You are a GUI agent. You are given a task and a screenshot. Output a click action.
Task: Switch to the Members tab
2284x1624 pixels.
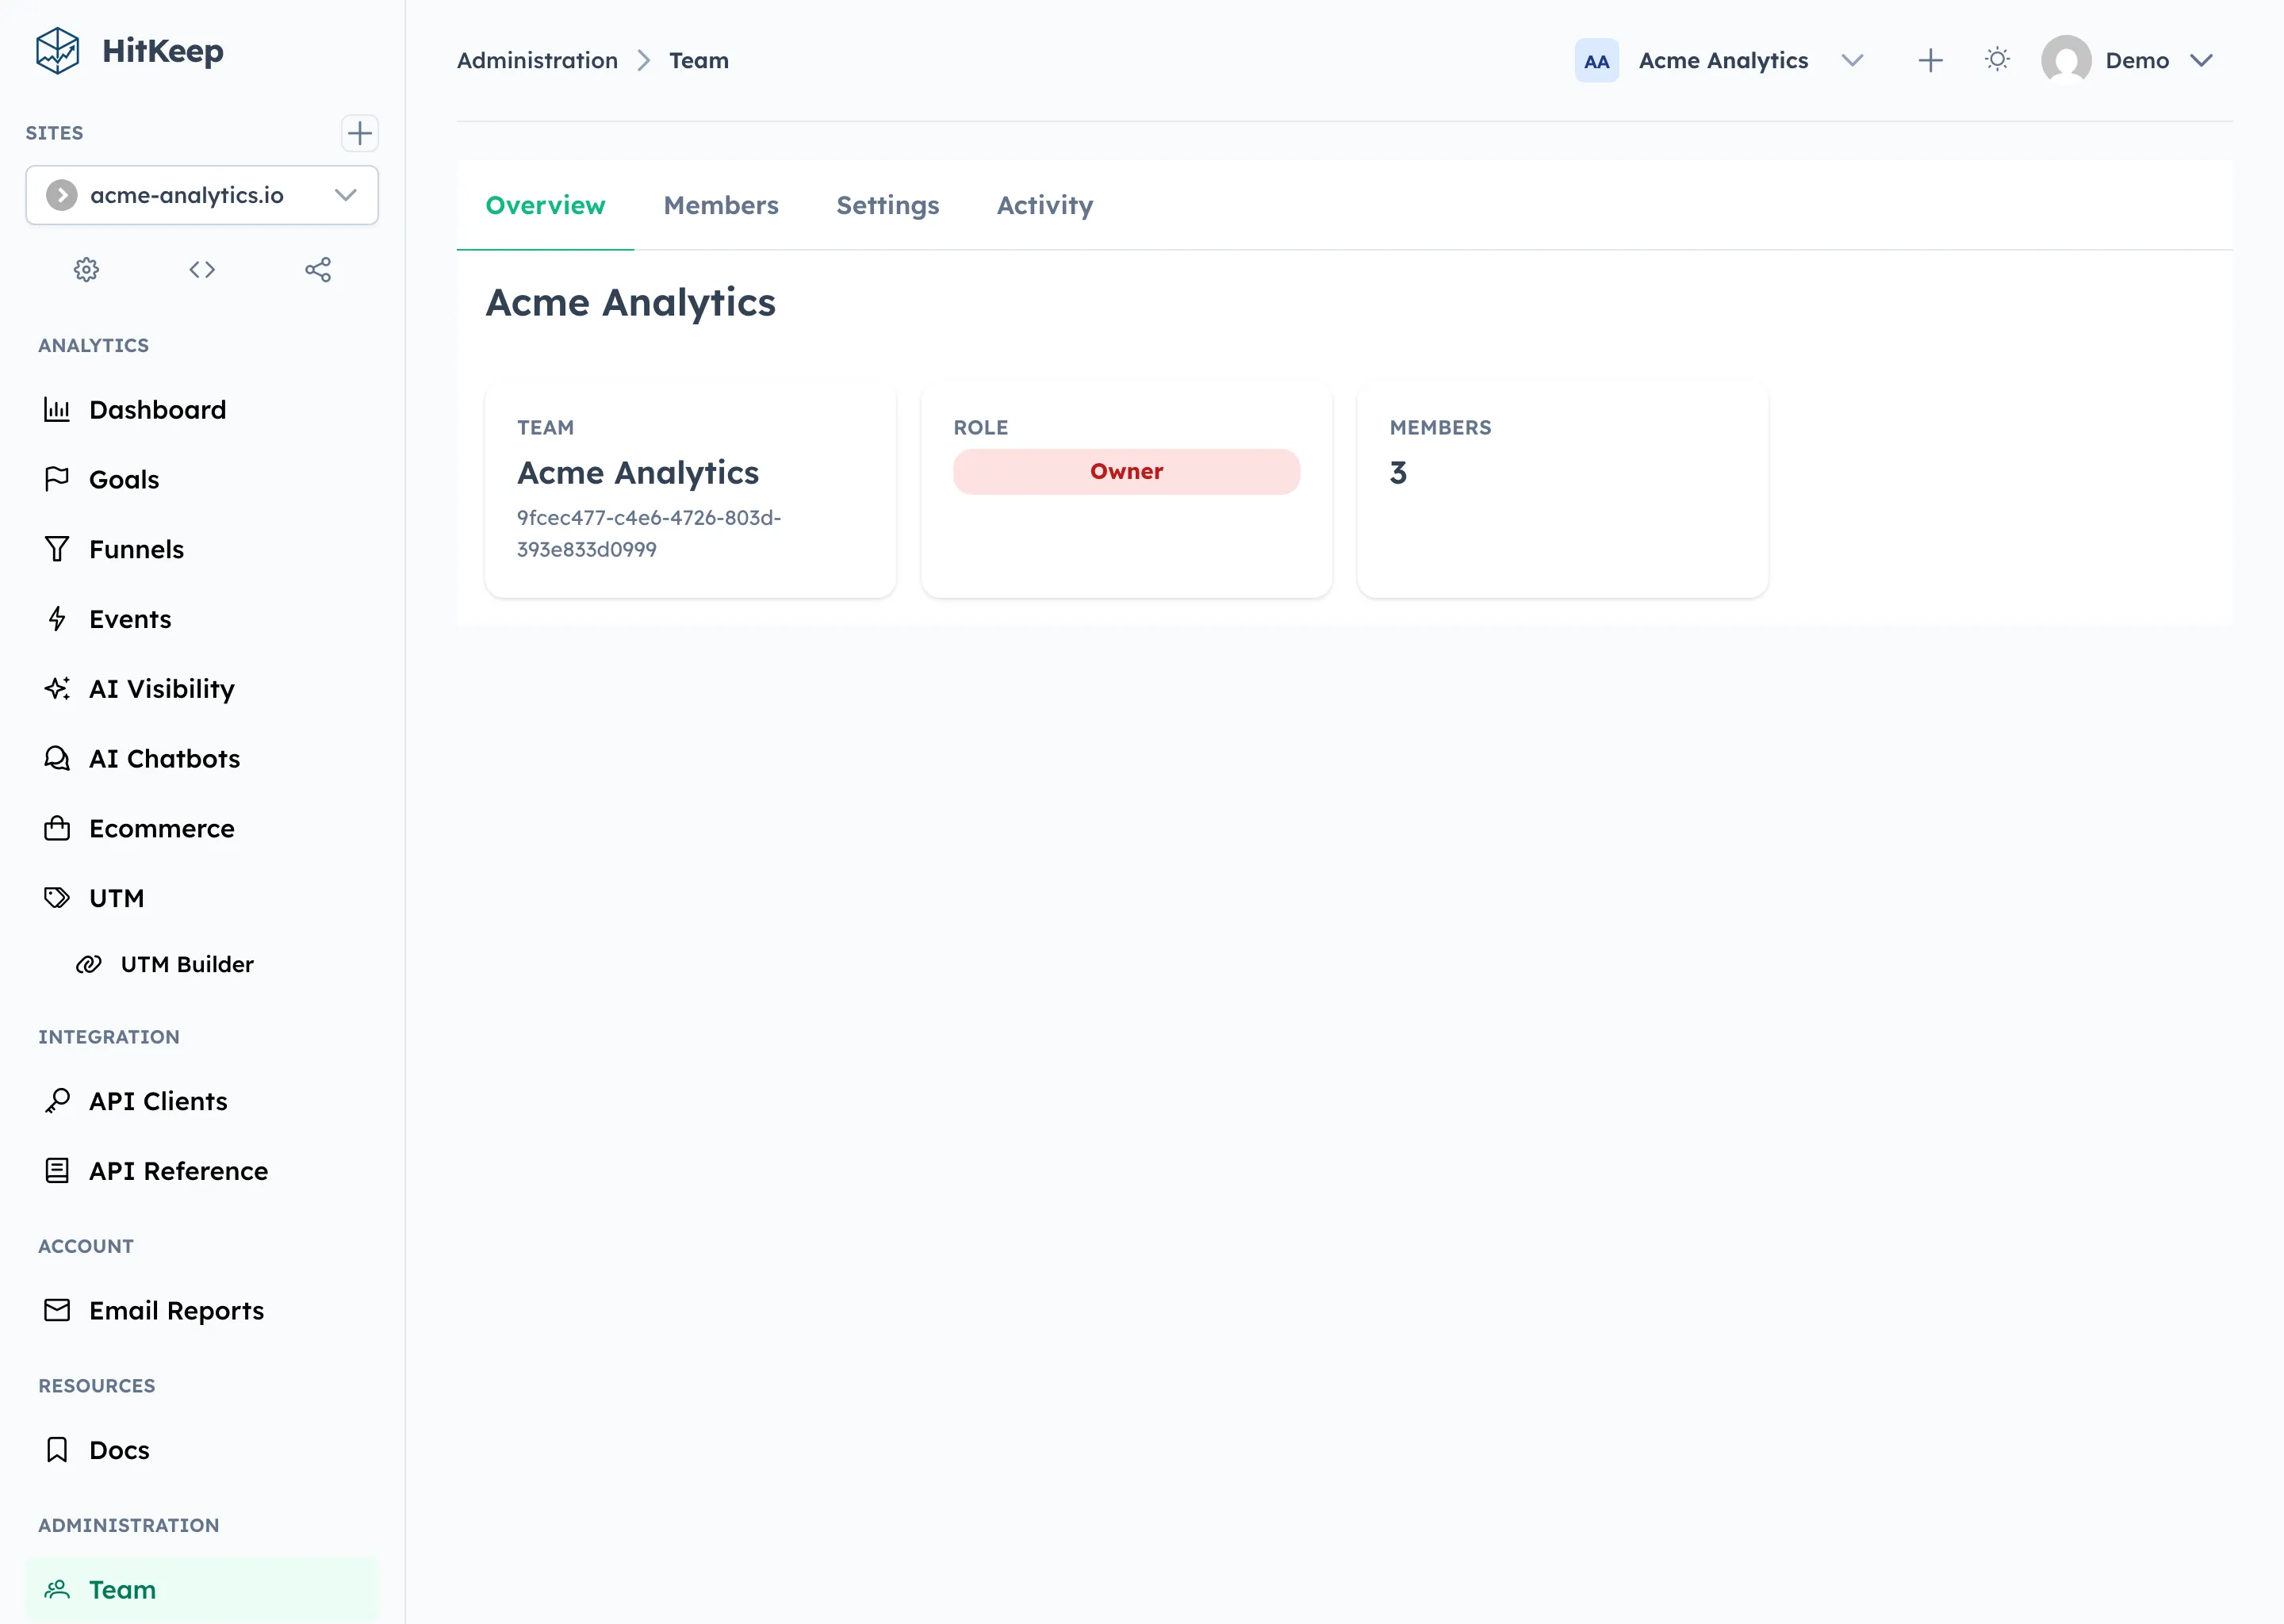coord(721,205)
